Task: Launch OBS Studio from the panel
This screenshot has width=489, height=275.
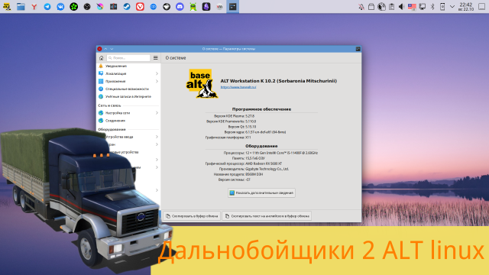Action: coord(87,7)
